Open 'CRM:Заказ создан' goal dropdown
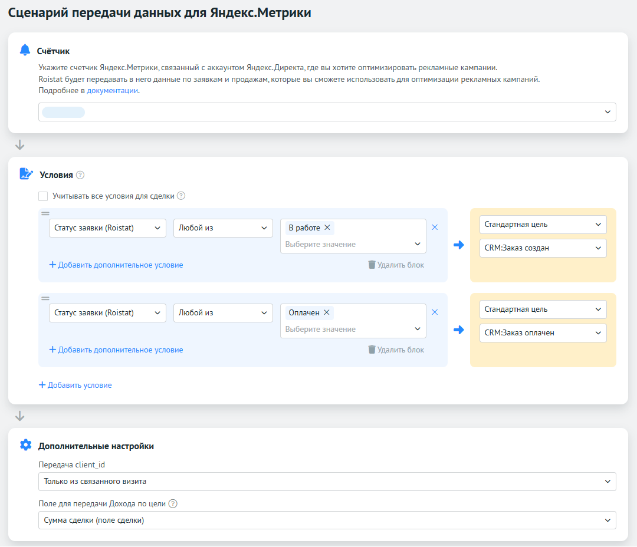The height and width of the screenshot is (547, 637). (543, 248)
